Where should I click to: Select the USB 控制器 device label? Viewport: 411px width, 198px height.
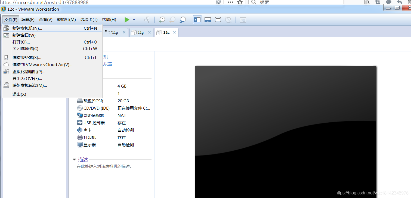point(94,123)
